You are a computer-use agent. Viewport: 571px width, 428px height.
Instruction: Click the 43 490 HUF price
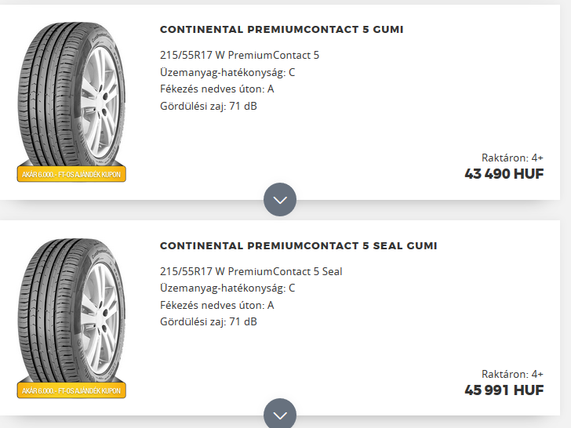click(504, 174)
